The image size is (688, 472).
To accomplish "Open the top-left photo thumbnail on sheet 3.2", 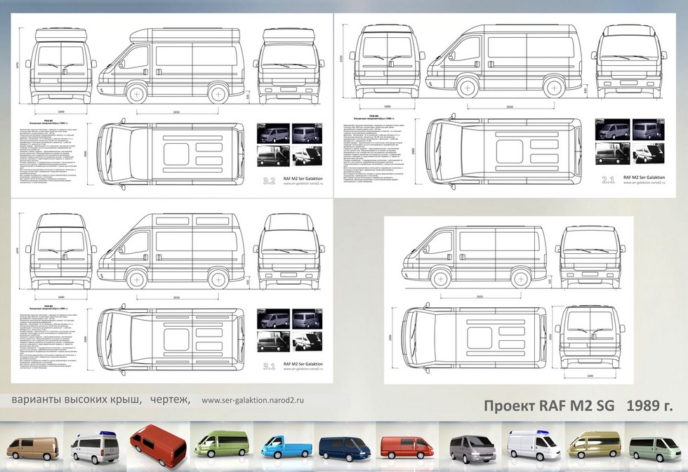I will coord(272,133).
